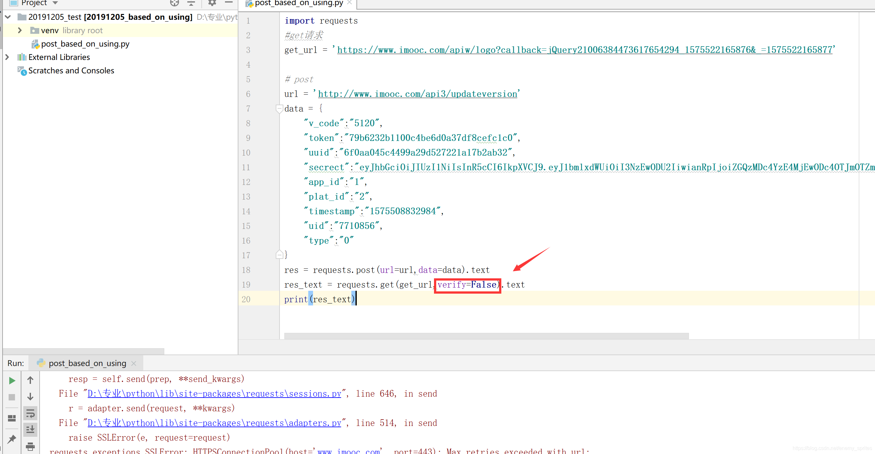The image size is (875, 454).
Task: Click the Print console output icon
Action: 30,447
